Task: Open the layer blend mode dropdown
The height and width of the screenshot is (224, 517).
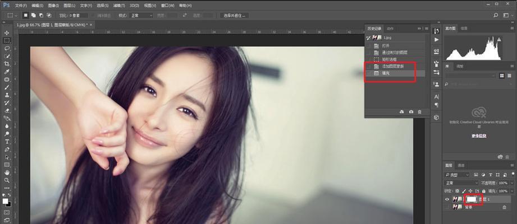Action: point(459,183)
